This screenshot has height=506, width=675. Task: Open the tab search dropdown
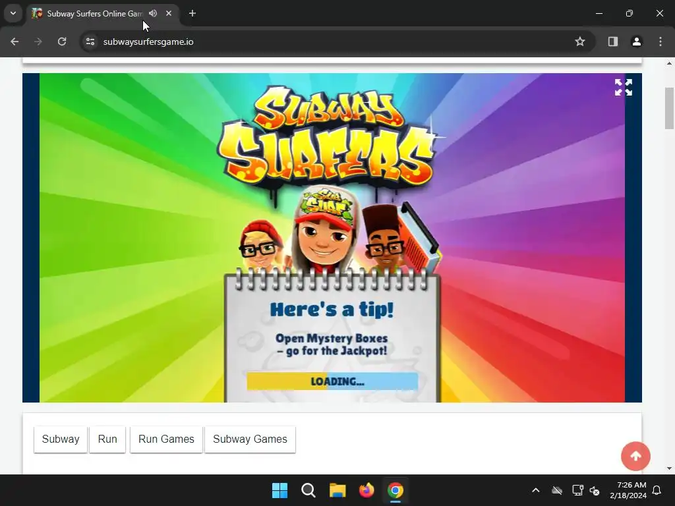[13, 13]
